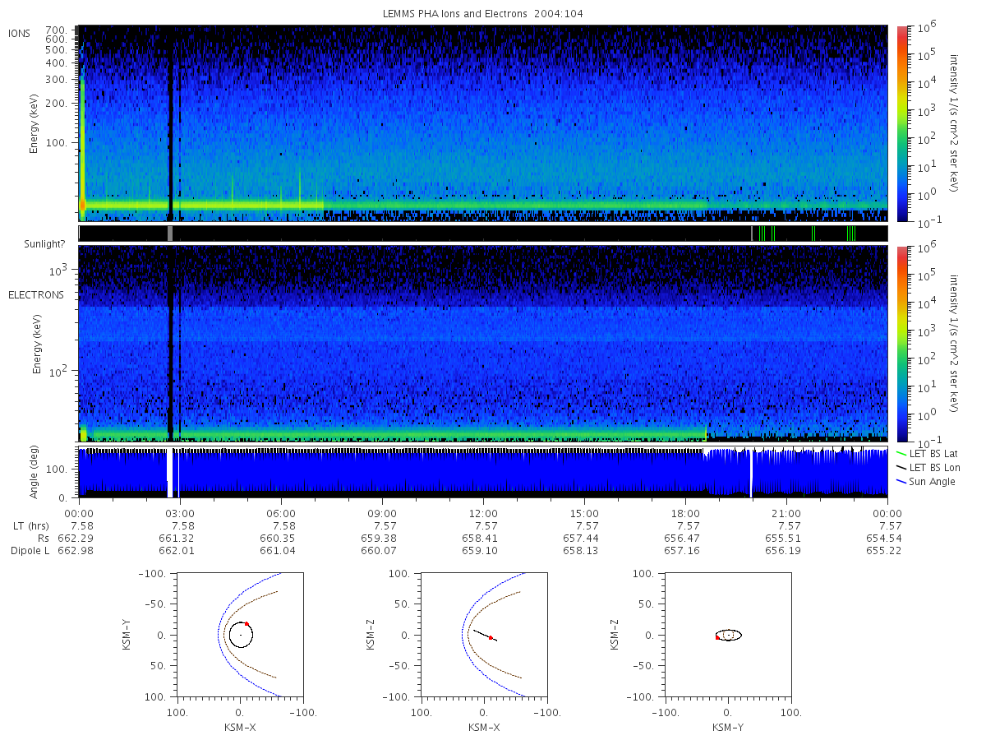
Task: Click red spacecraft marker in KSM-X/KSM-Z plot
Action: click(491, 637)
